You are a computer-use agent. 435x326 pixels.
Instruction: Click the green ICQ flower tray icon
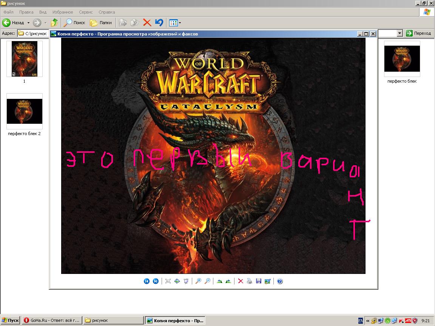(387, 321)
